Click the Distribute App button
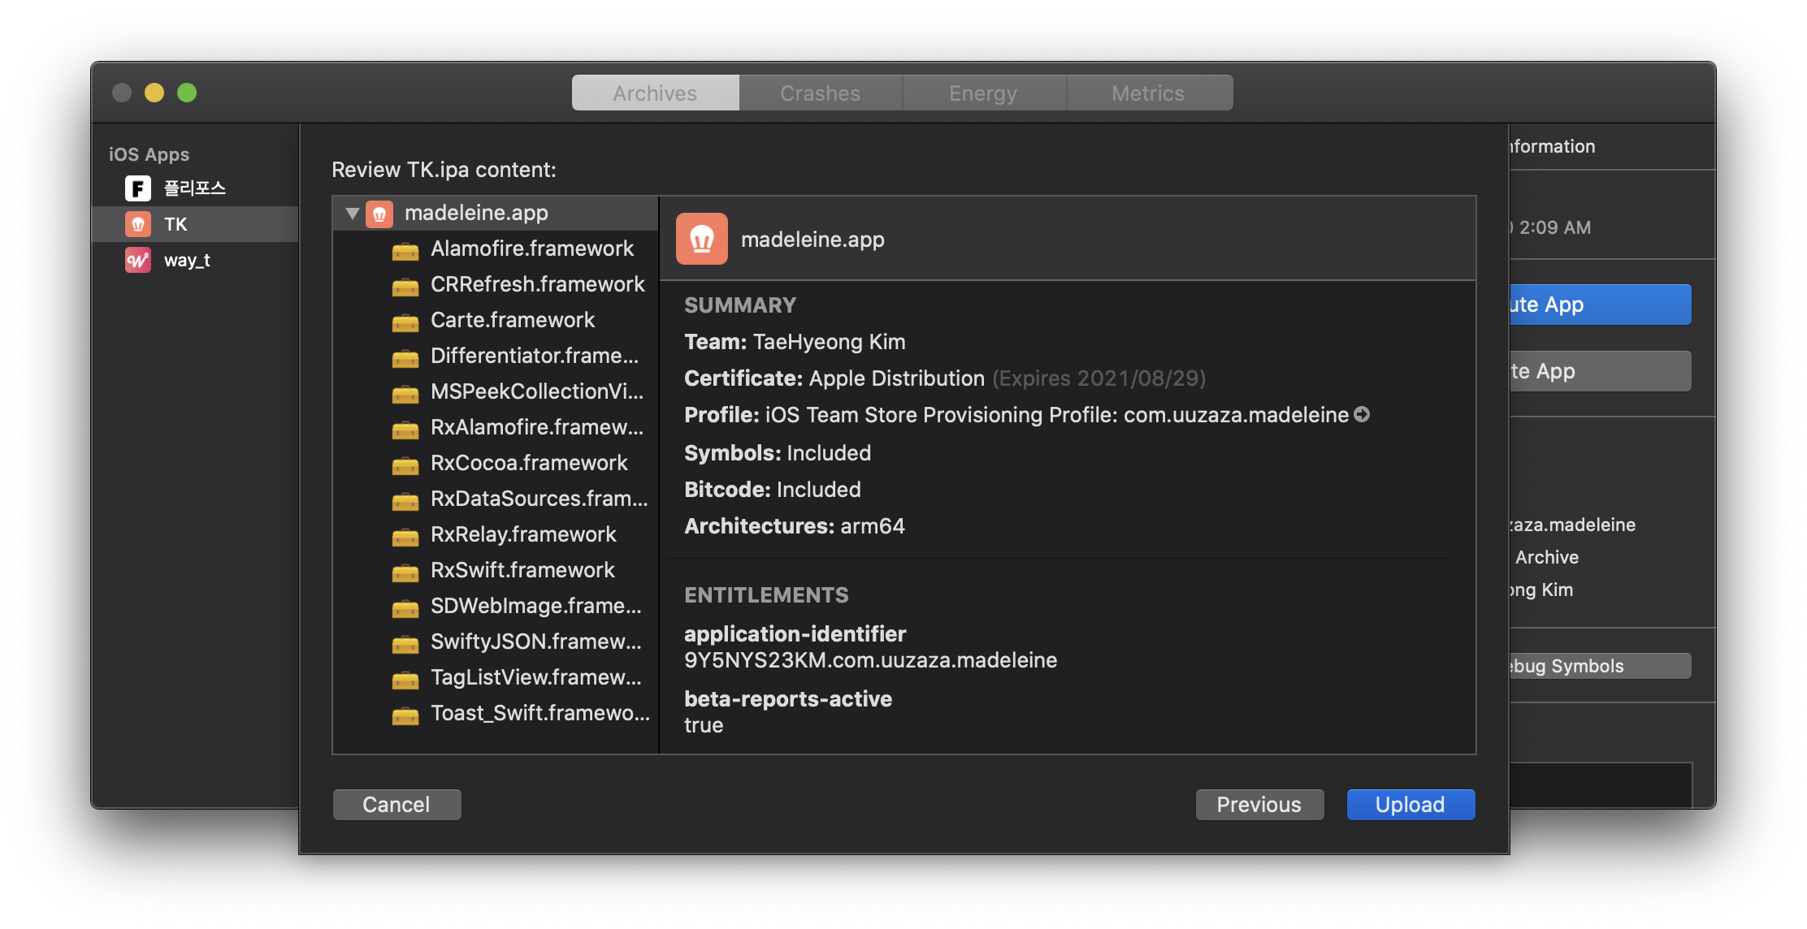Screen dimensions: 1807x929 1599,305
